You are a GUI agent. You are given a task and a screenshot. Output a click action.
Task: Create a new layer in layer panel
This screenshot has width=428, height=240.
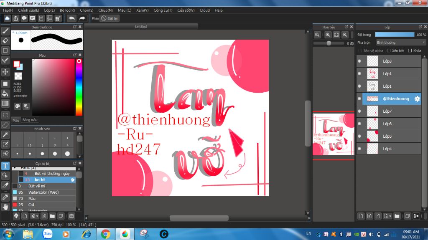(361, 216)
